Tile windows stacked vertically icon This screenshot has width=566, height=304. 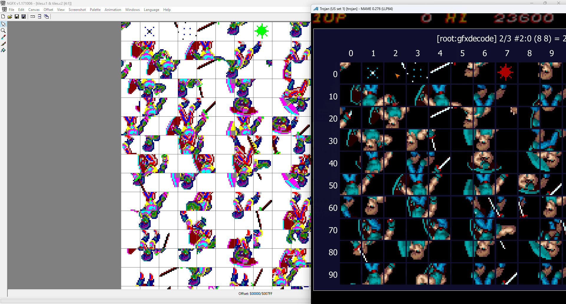40,16
